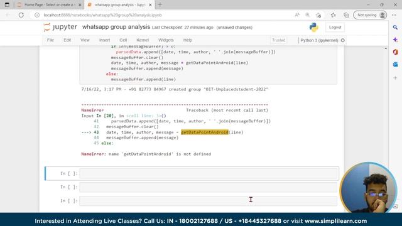This screenshot has width=402, height=226.
Task: Click the Not syncing profile button
Action: point(370,15)
